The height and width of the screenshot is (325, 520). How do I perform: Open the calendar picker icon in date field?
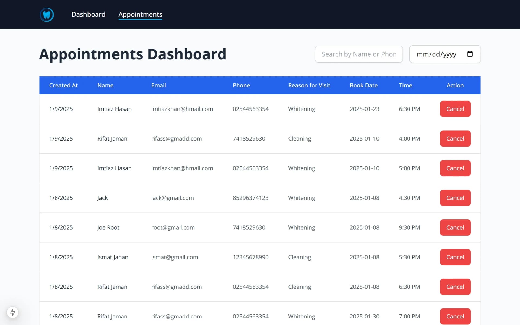click(x=470, y=54)
